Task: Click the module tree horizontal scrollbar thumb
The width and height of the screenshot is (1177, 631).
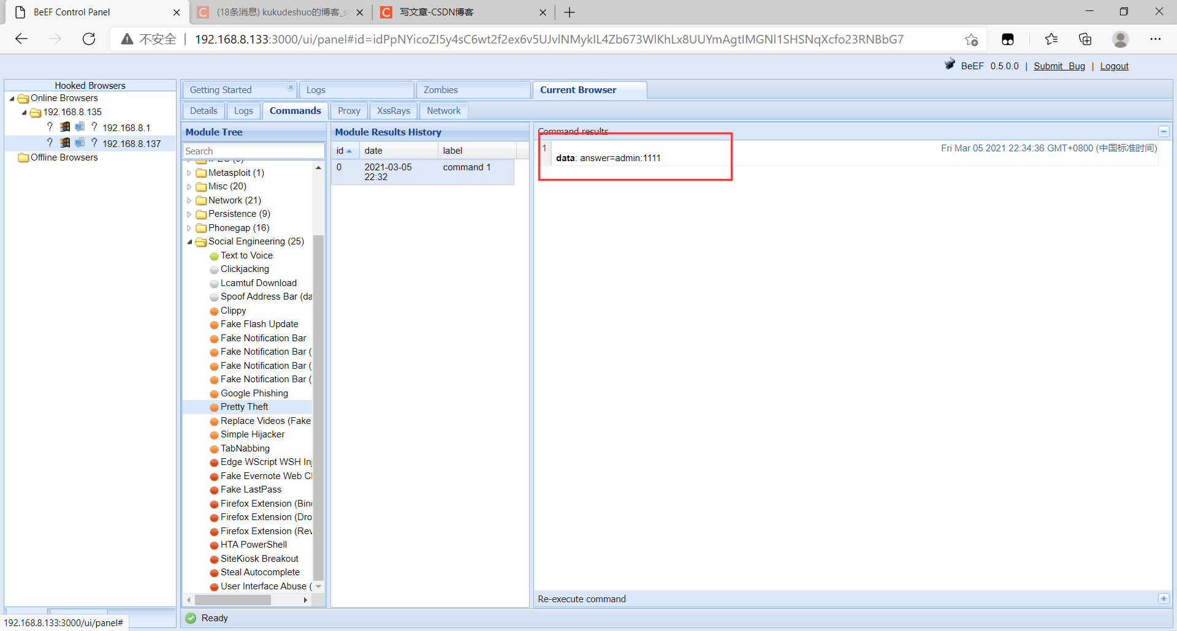Action: (x=233, y=600)
